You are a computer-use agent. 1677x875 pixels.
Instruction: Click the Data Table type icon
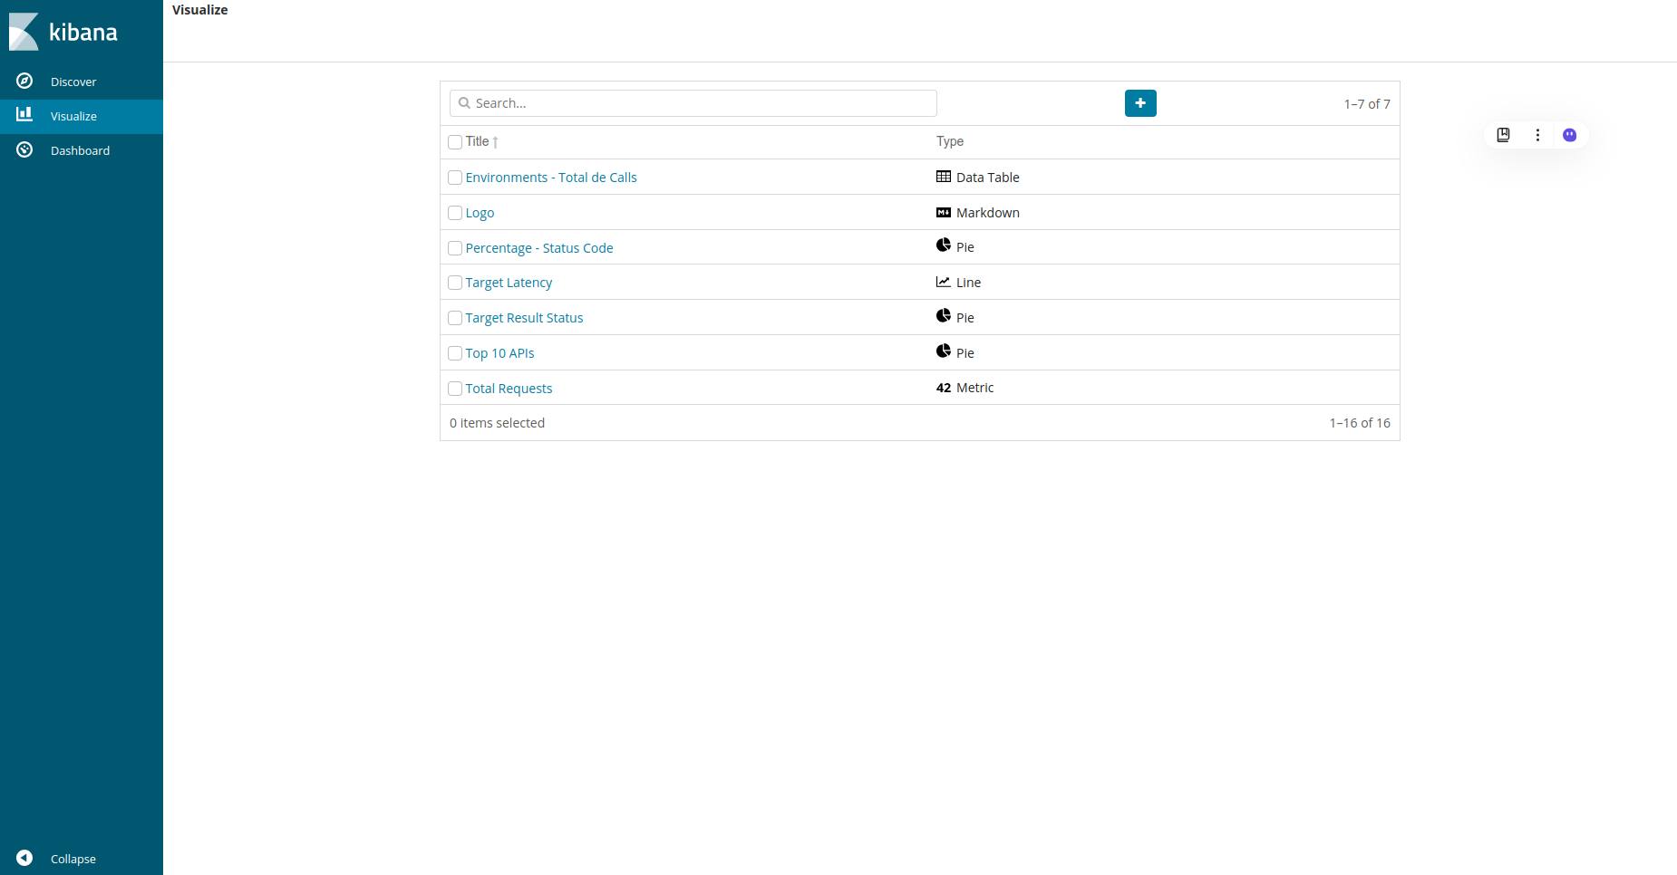tap(944, 177)
